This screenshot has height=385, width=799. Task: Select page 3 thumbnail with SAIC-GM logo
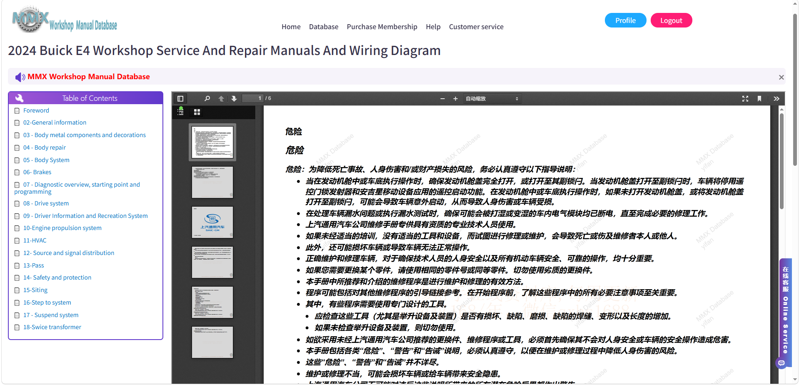(212, 222)
